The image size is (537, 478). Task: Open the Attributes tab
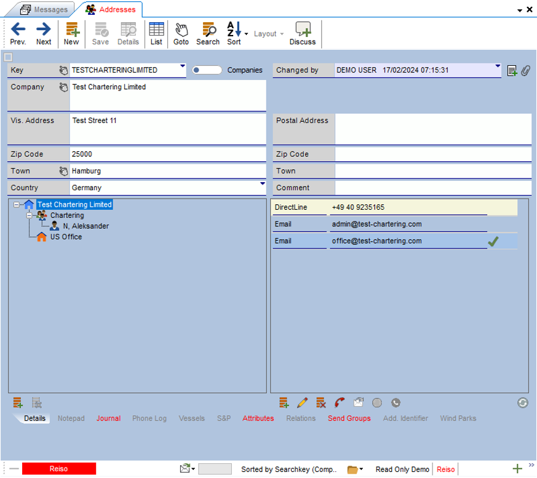point(258,418)
